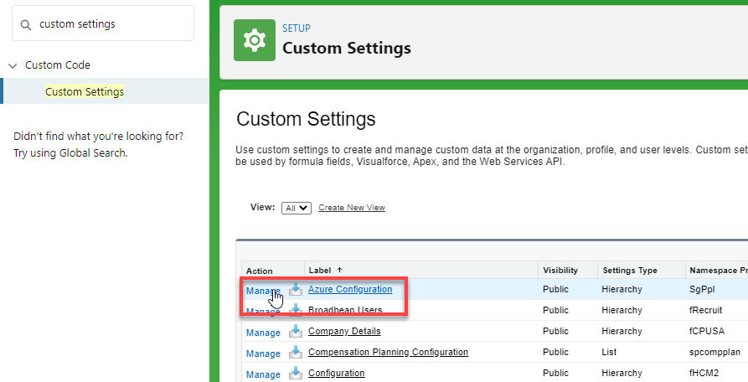Open the View dropdown showing All
The image size is (748, 382).
click(297, 208)
